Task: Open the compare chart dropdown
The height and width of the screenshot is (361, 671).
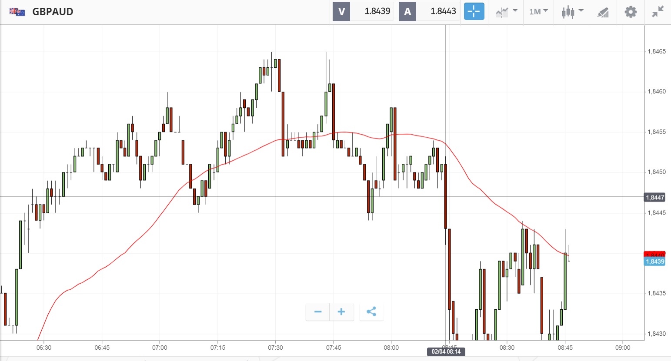Action: 506,12
